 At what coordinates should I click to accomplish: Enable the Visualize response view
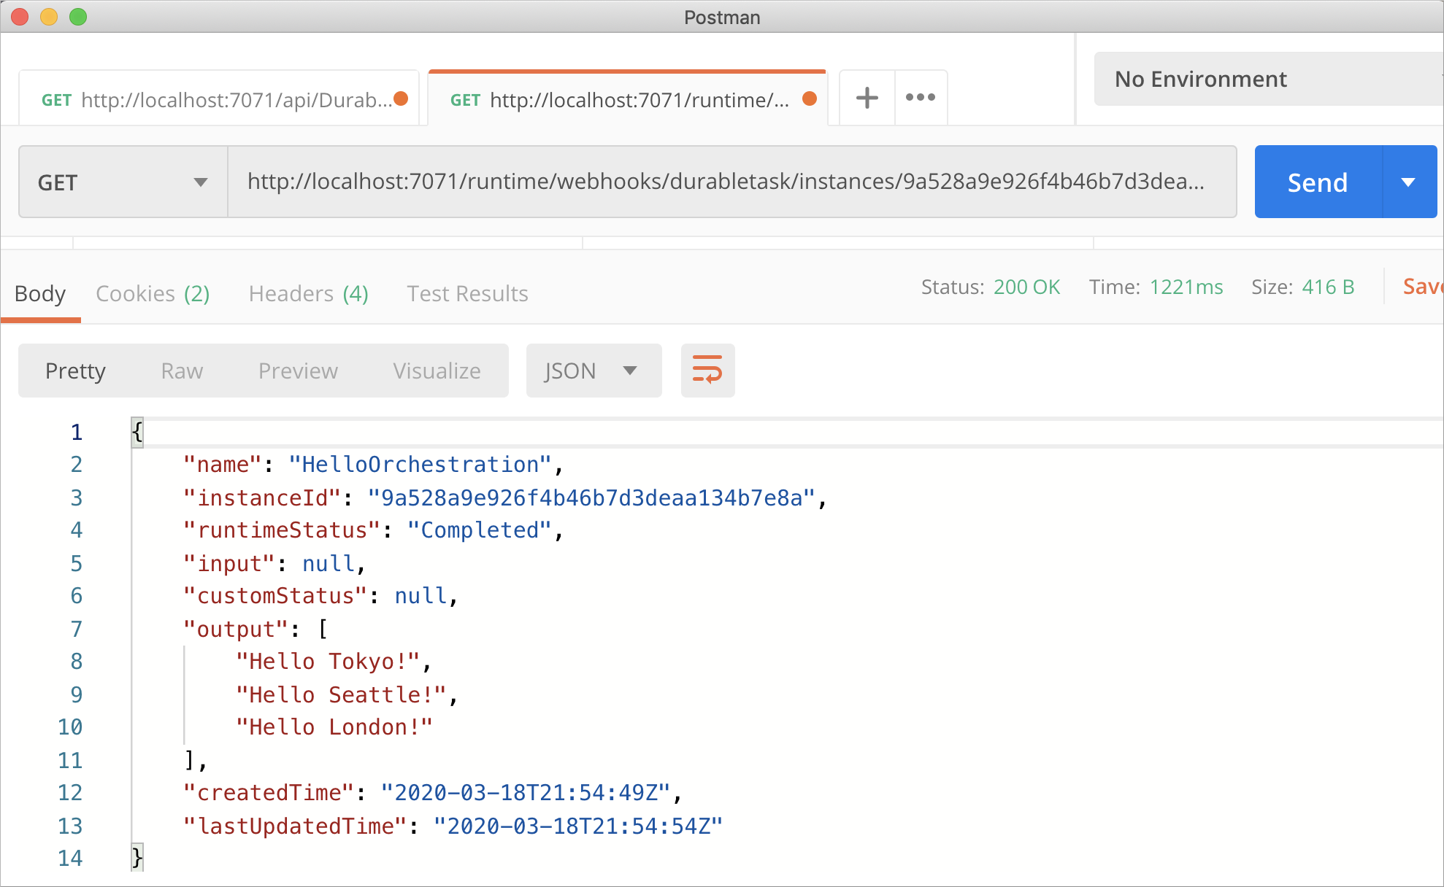click(436, 371)
